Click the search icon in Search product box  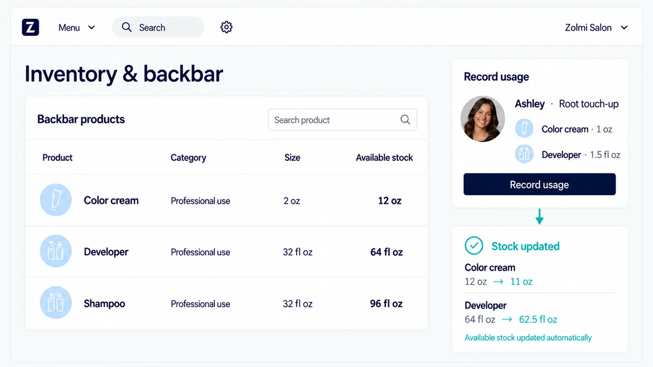(405, 119)
